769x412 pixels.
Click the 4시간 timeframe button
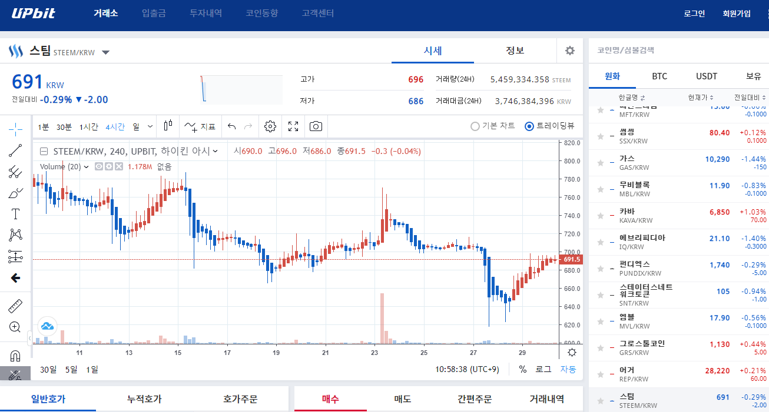[x=115, y=126]
